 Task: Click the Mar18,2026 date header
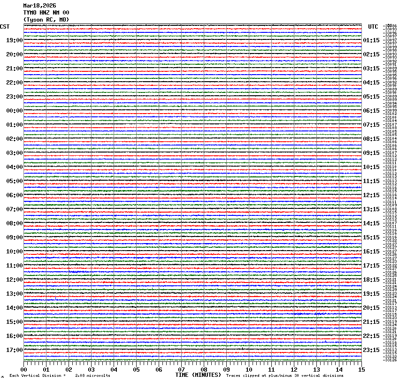[x=39, y=6]
